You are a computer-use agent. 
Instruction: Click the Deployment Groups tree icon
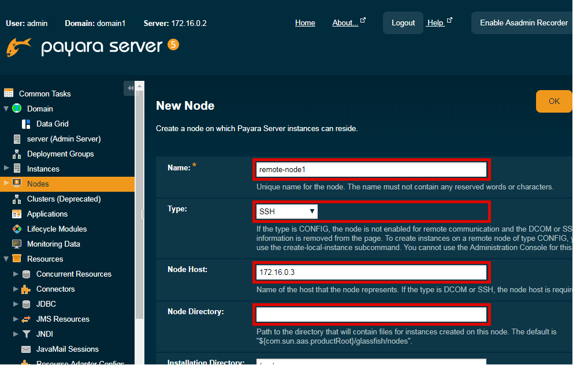pos(17,154)
